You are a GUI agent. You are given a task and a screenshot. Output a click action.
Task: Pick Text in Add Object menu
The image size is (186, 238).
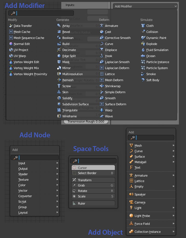[x=137, y=168]
